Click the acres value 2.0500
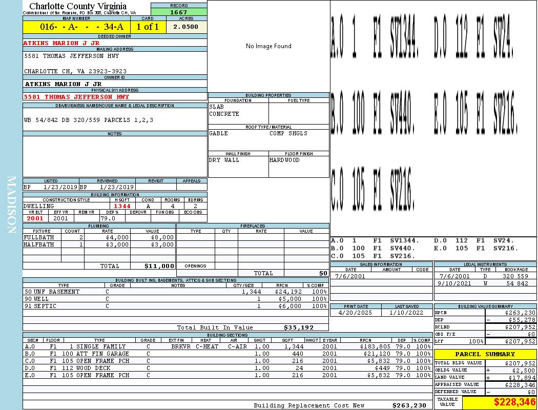Screen dimensions: 538x410 (x=185, y=27)
